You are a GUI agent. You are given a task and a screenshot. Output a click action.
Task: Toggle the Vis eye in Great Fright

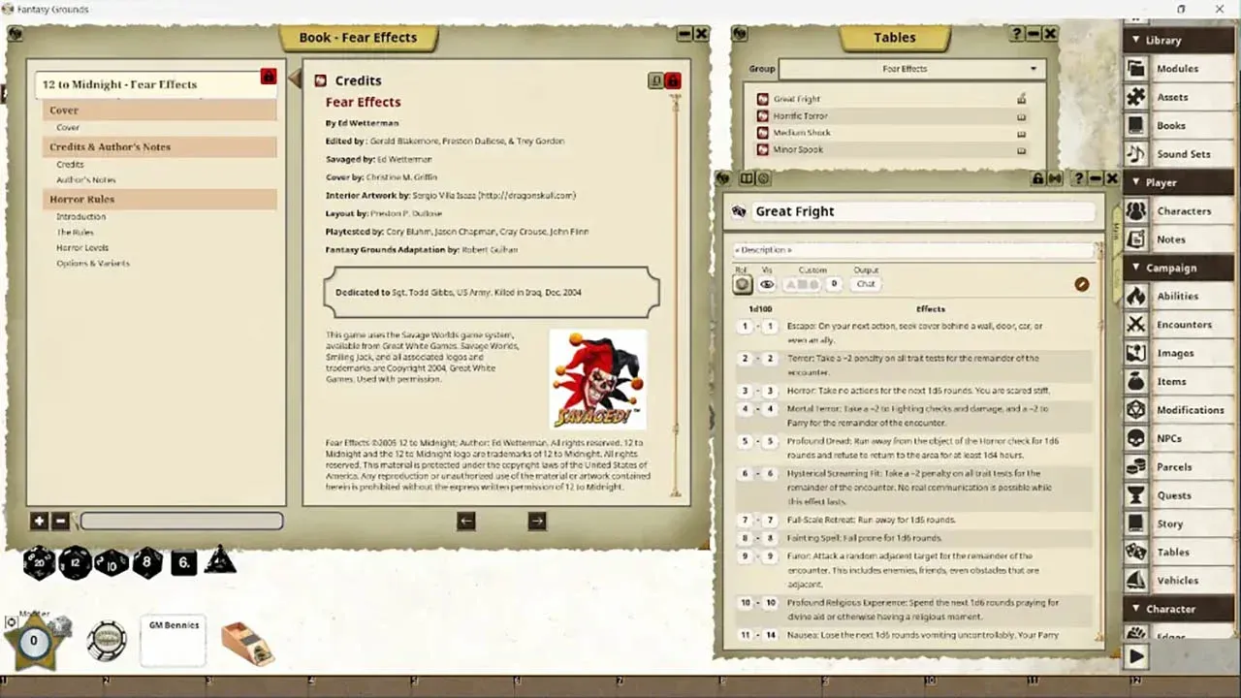click(x=767, y=284)
